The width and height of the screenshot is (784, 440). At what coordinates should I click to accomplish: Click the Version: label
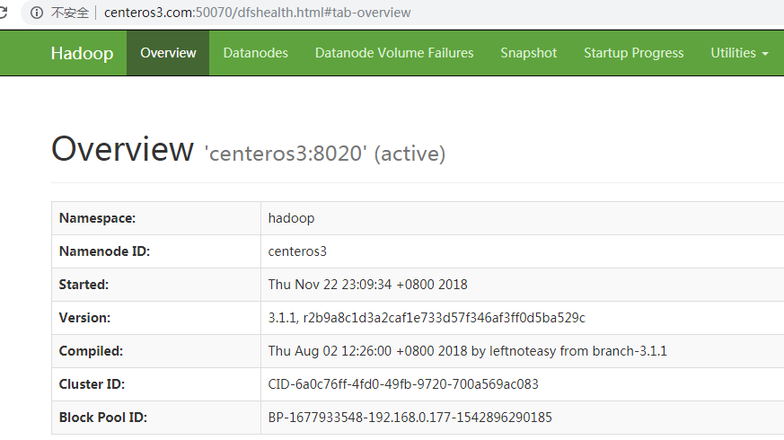click(x=84, y=318)
